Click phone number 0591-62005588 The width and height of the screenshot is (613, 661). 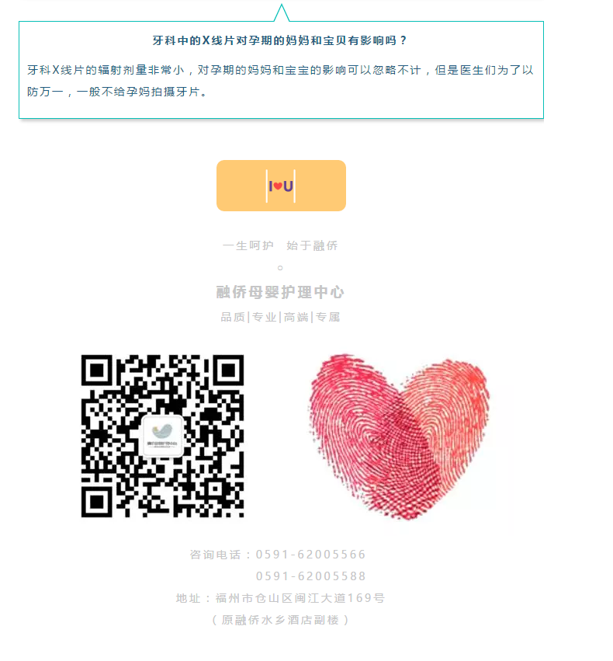coord(310,576)
